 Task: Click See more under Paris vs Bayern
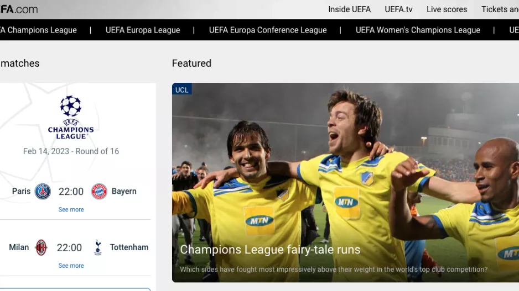click(x=71, y=209)
